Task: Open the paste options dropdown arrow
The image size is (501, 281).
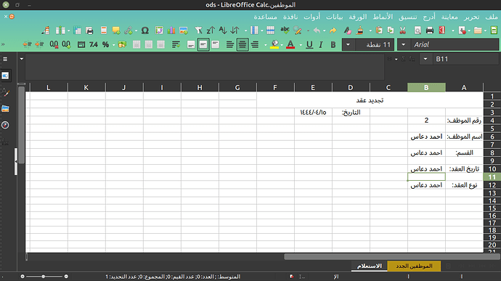Action: pyautogui.click(x=370, y=30)
